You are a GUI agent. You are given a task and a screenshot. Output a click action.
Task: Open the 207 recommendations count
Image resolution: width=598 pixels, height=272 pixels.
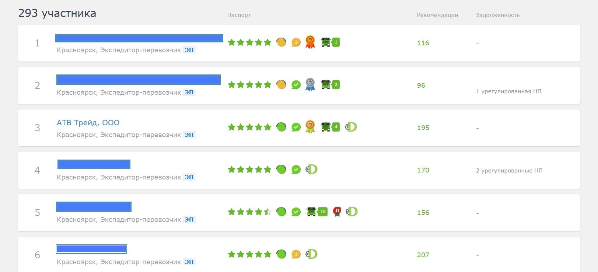(423, 255)
